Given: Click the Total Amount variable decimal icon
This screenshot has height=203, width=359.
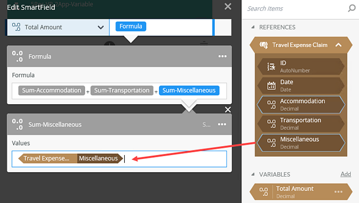Looking at the screenshot, I should click(263, 192).
